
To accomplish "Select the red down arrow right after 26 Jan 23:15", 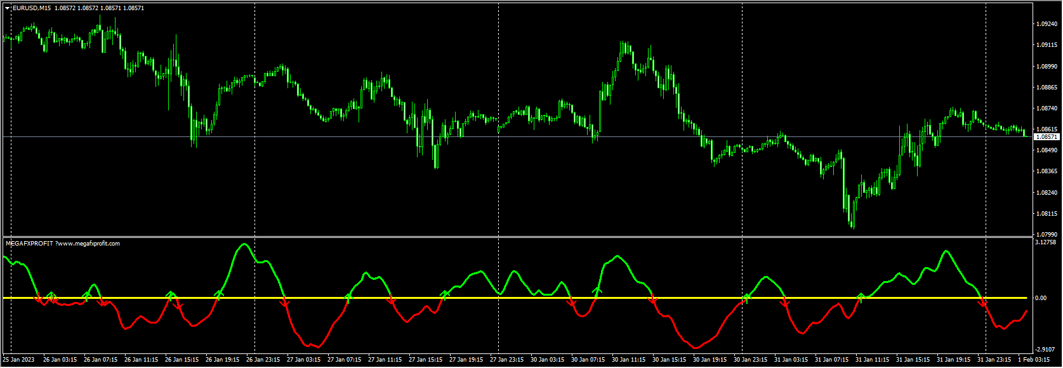I will [x=285, y=303].
